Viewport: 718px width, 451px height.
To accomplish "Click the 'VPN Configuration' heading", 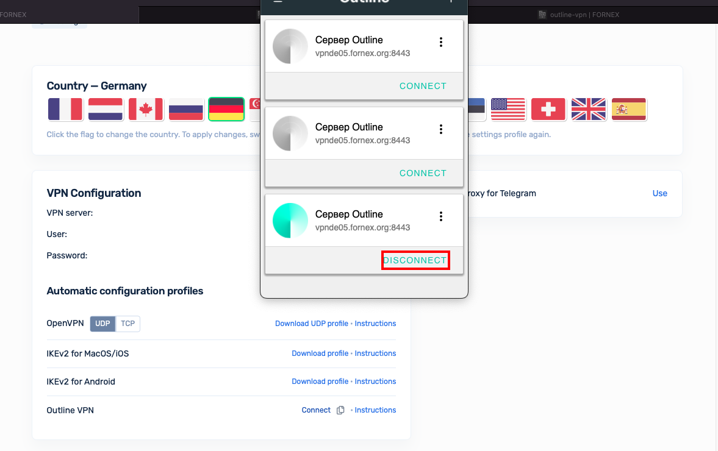I will pos(94,193).
